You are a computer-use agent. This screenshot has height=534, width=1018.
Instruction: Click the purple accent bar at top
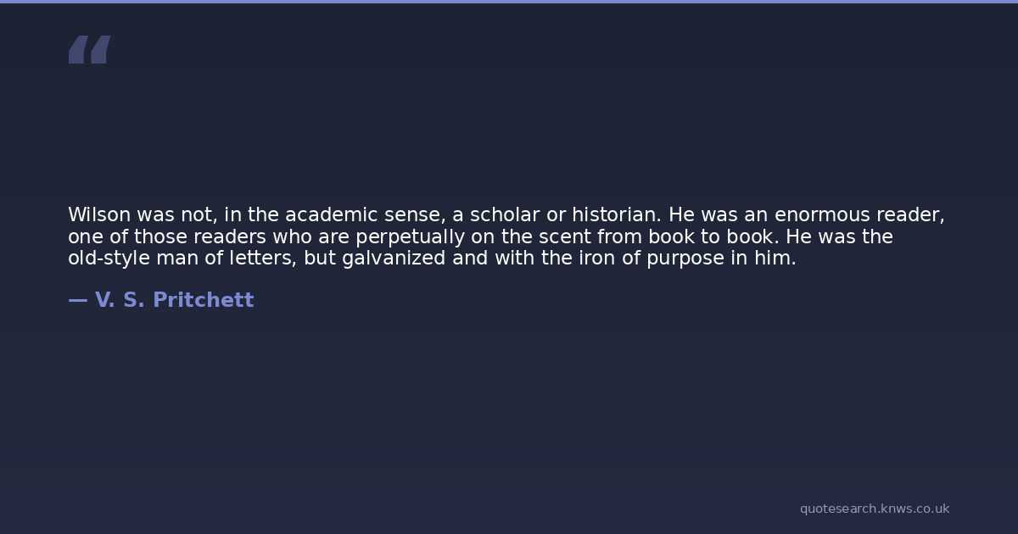coord(509,2)
